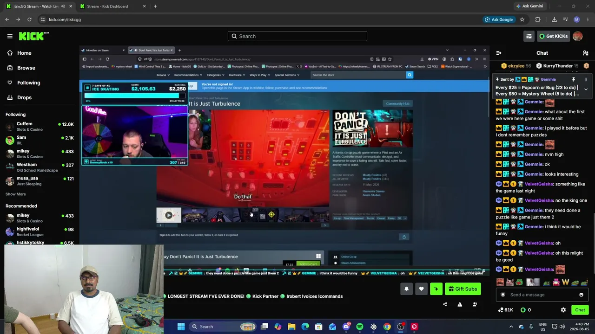This screenshot has width=595, height=334.
Task: Open Discord from the taskbar
Action: pos(346,327)
